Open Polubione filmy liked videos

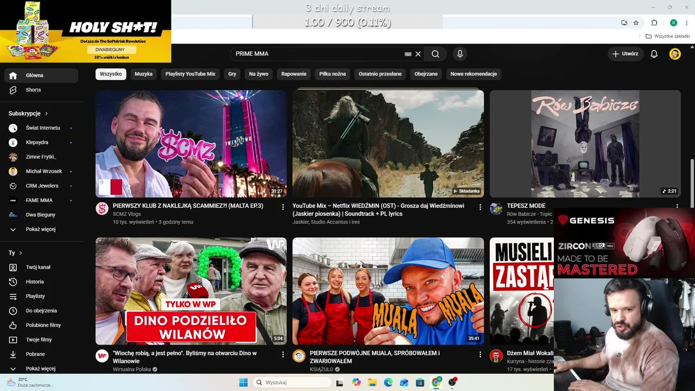[41, 325]
